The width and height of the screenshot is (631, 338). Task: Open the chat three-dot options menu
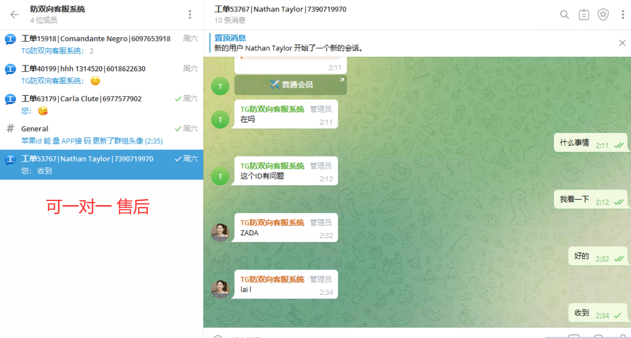click(622, 14)
